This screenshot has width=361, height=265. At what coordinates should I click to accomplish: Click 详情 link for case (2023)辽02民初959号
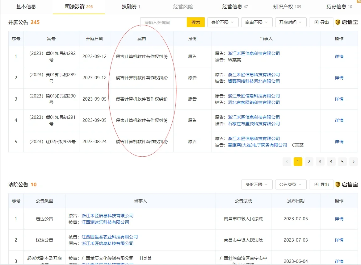339,142
